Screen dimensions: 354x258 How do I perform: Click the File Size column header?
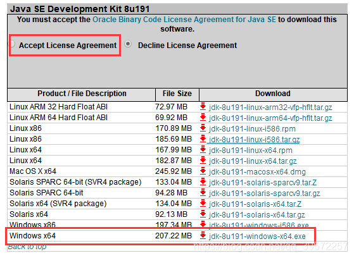(177, 94)
